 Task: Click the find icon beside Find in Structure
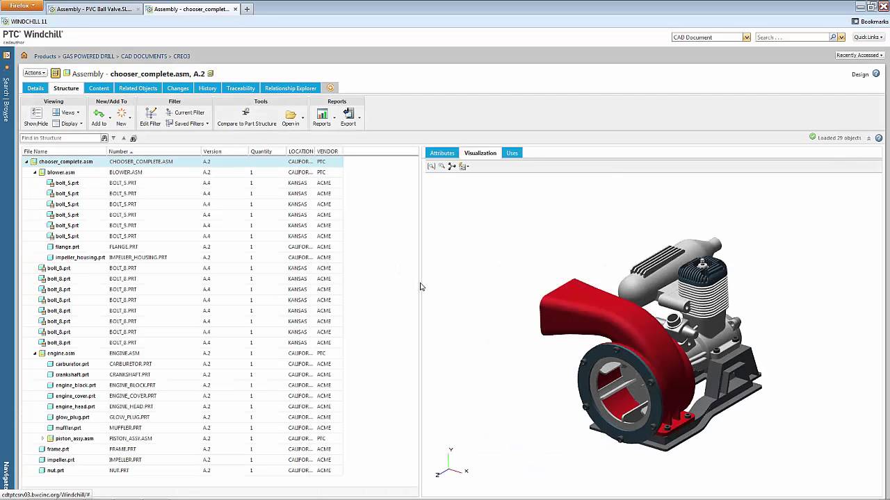(105, 138)
